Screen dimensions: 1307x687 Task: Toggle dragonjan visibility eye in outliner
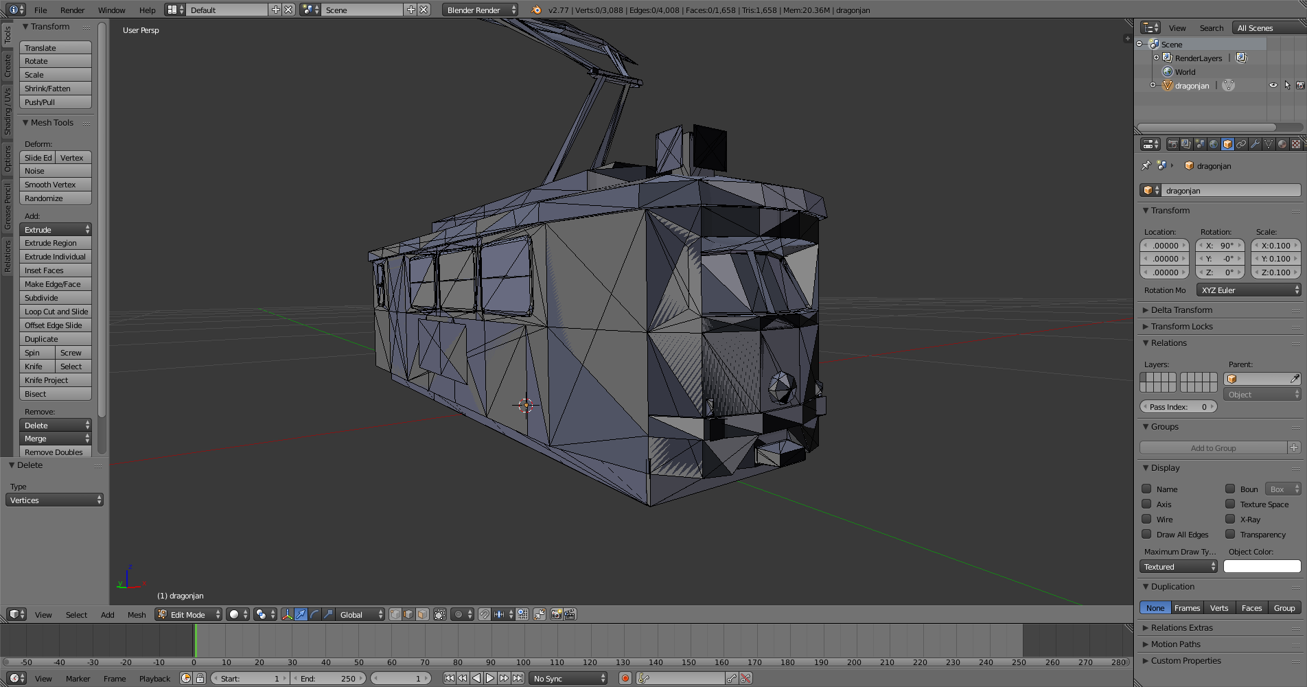1273,85
